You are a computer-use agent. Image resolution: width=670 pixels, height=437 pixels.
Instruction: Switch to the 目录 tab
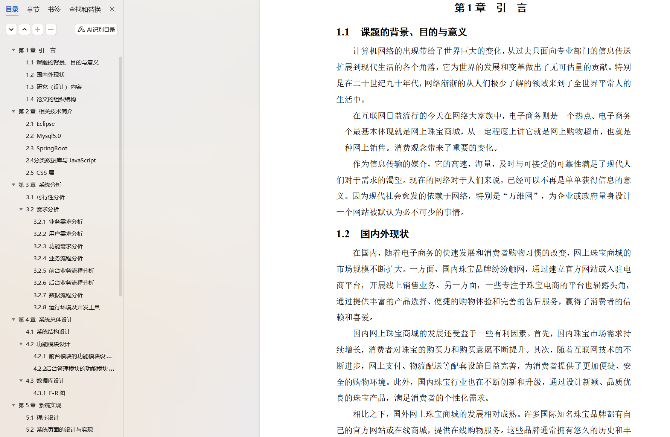tap(12, 9)
